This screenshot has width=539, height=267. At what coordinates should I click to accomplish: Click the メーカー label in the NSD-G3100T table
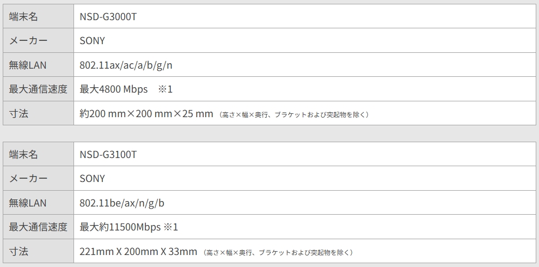pyautogui.click(x=28, y=179)
